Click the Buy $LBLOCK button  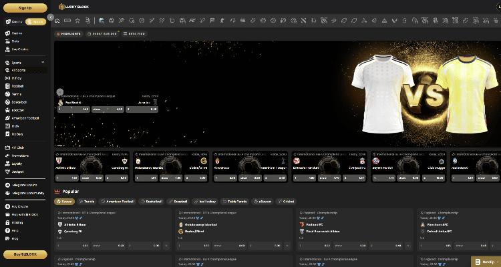[x=25, y=254]
